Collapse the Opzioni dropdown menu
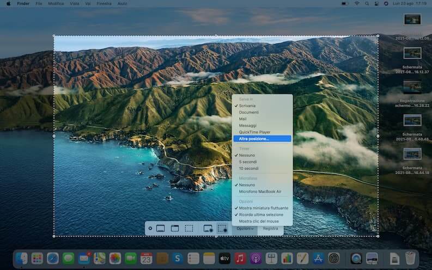 [245, 229]
